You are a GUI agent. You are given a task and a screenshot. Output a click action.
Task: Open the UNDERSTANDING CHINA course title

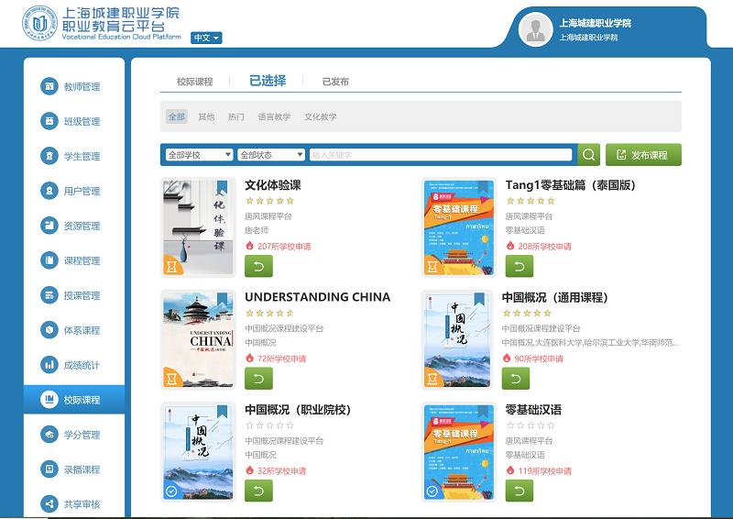317,297
